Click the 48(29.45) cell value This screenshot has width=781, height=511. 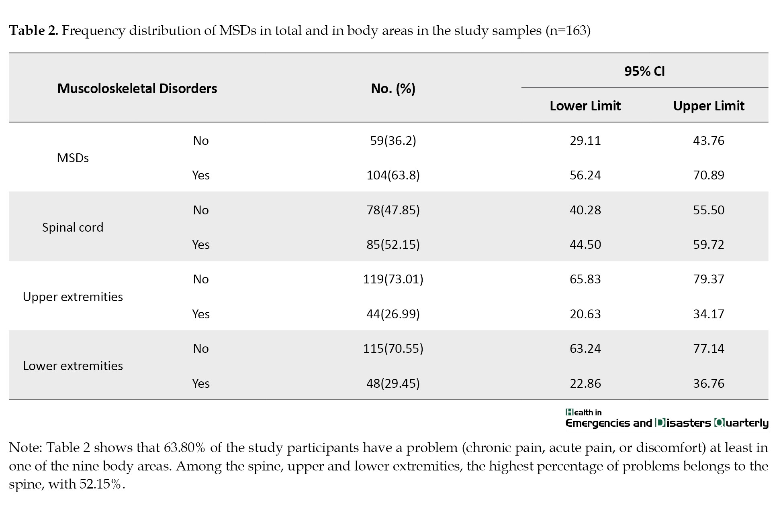click(x=393, y=383)
